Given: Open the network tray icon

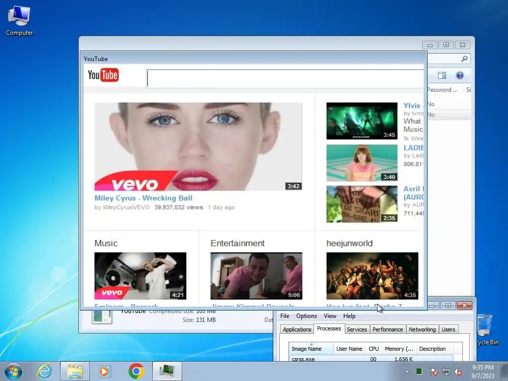Looking at the screenshot, I should tap(446, 372).
